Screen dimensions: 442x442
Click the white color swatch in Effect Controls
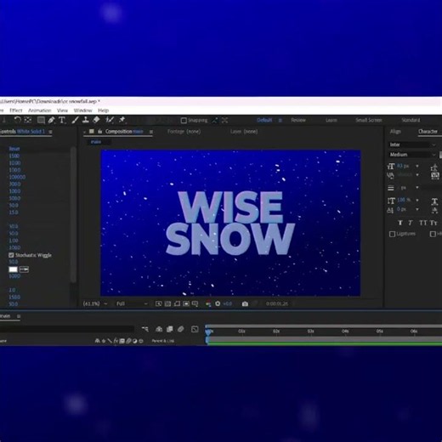13,269
